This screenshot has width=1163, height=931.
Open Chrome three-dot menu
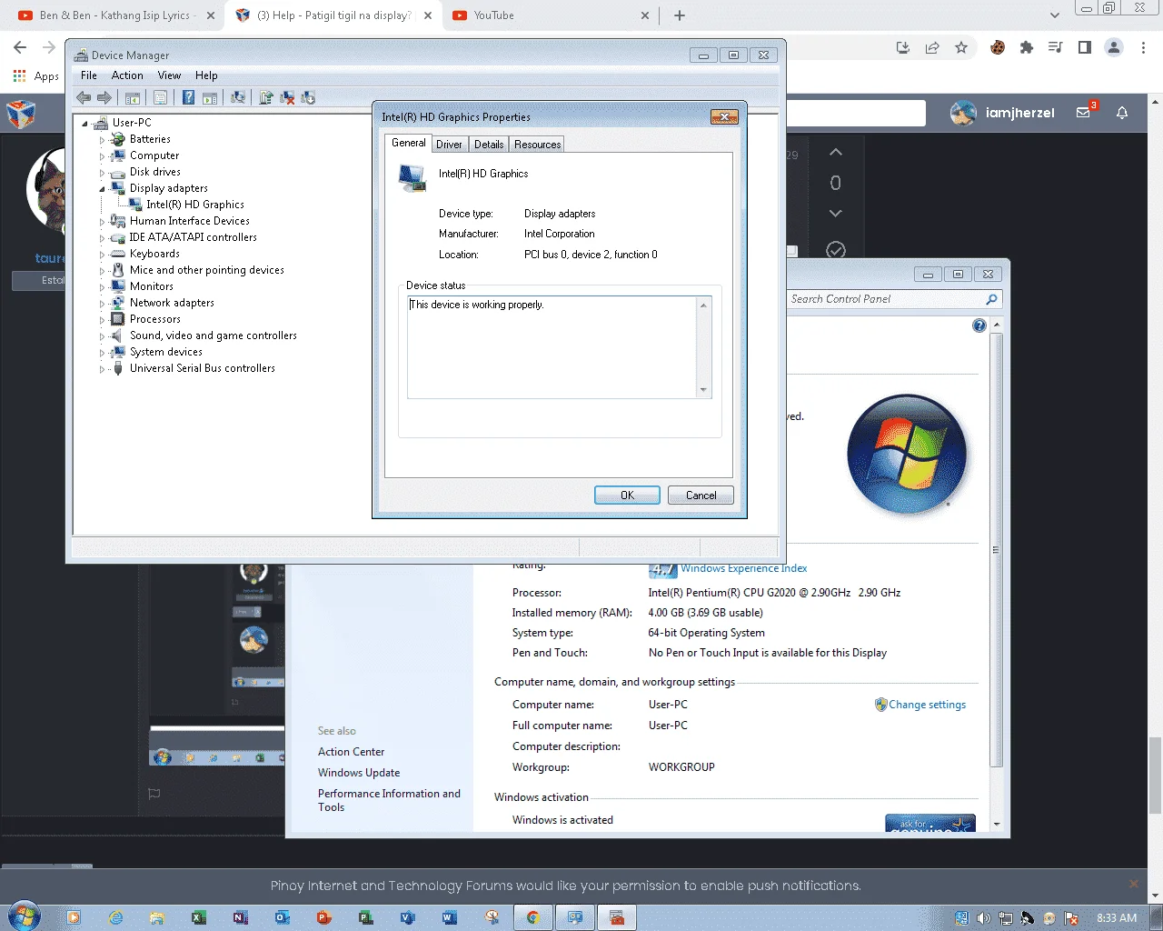(x=1144, y=47)
